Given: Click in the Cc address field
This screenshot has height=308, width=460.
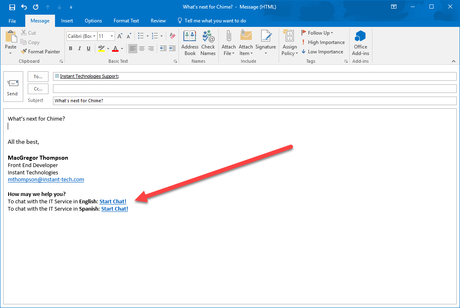Looking at the screenshot, I should click(255, 88).
